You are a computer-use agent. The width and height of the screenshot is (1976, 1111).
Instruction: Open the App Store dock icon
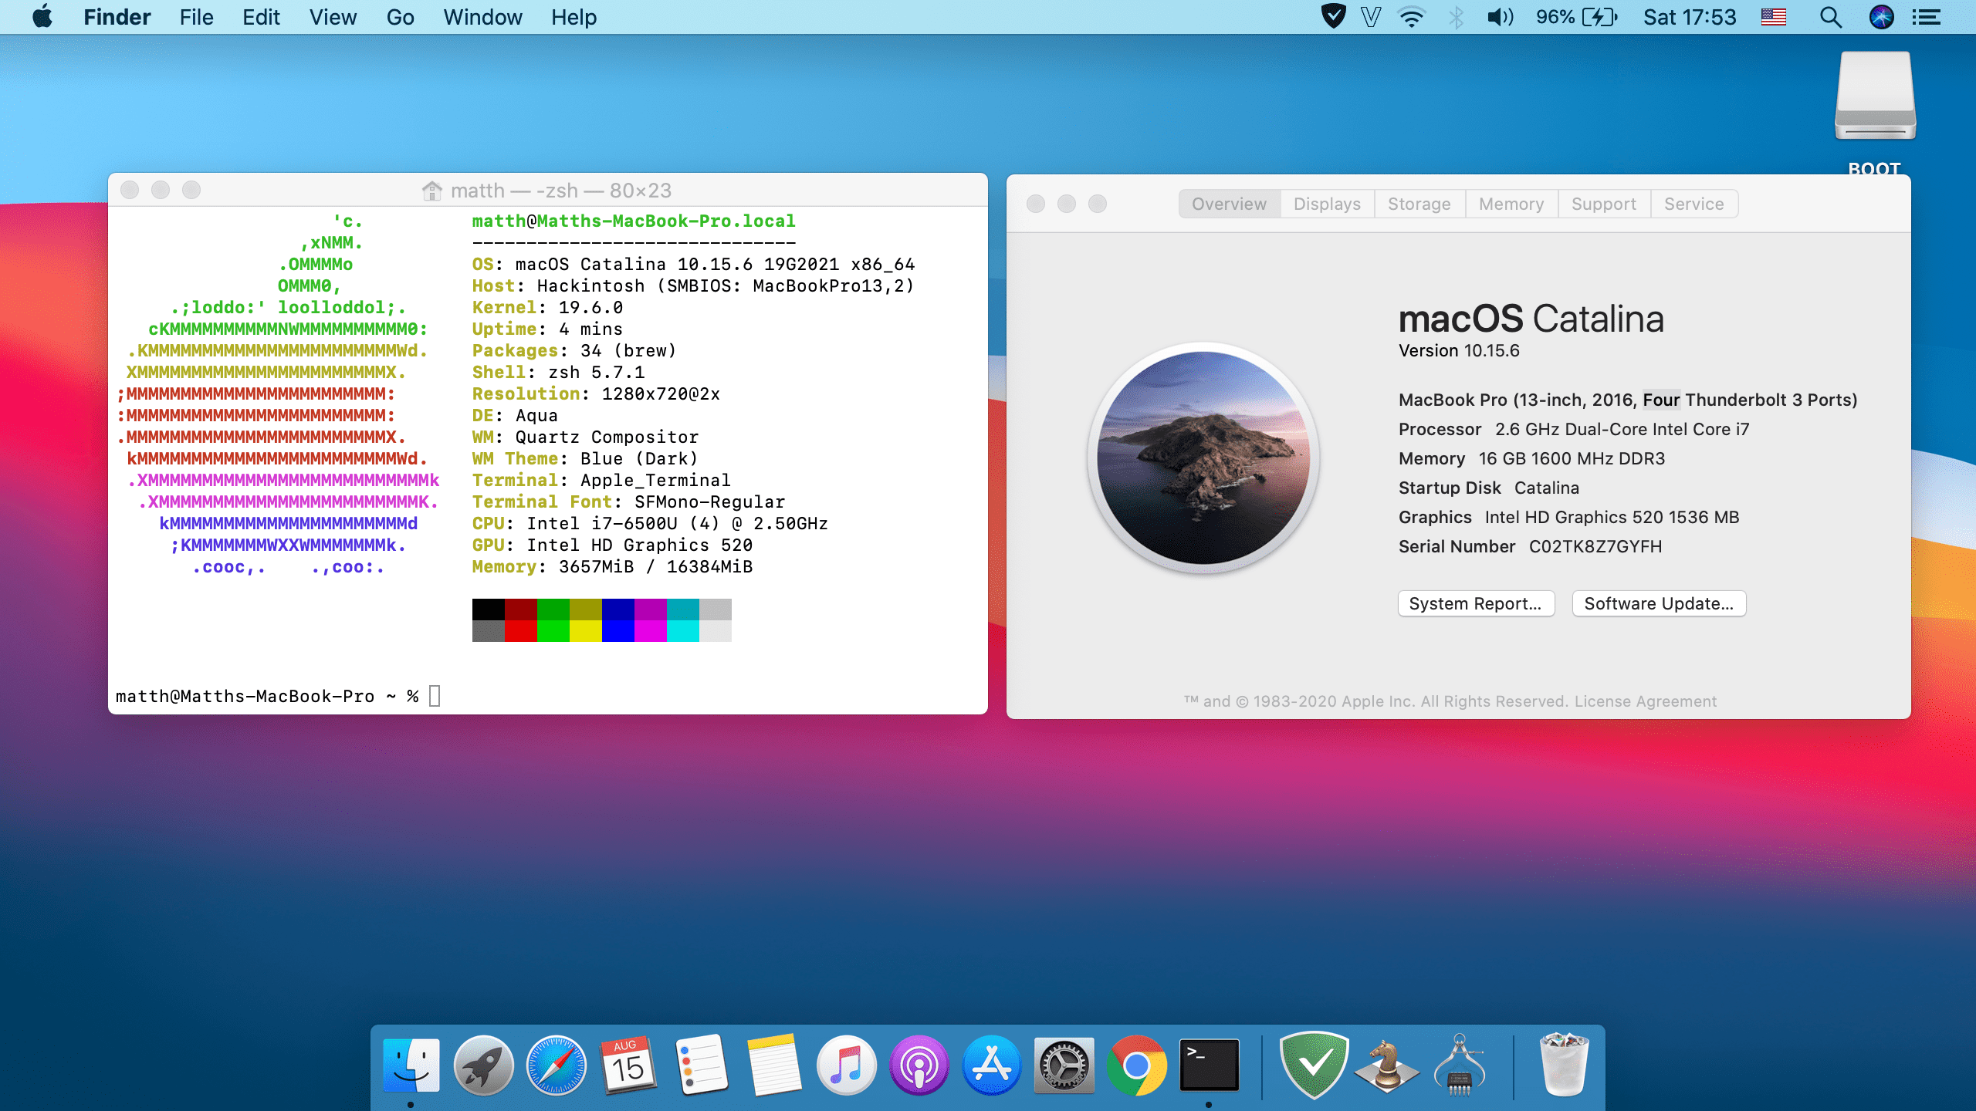pos(991,1066)
